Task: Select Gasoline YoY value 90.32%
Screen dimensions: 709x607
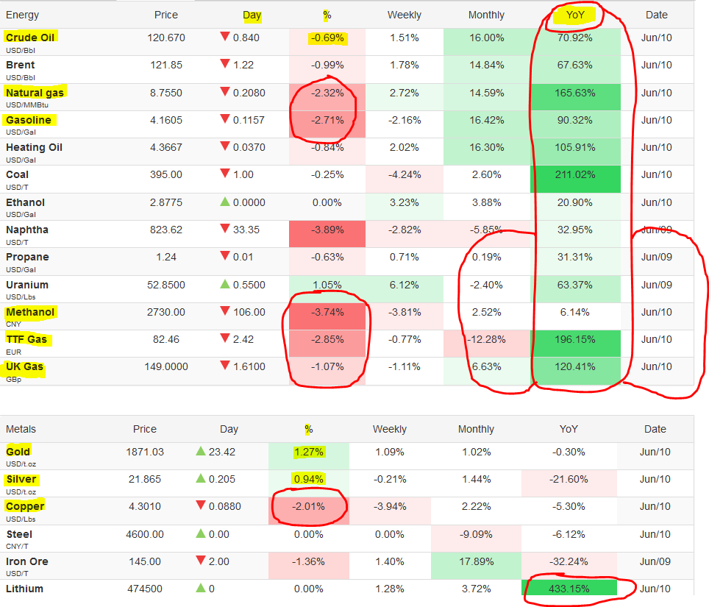Action: 575,120
